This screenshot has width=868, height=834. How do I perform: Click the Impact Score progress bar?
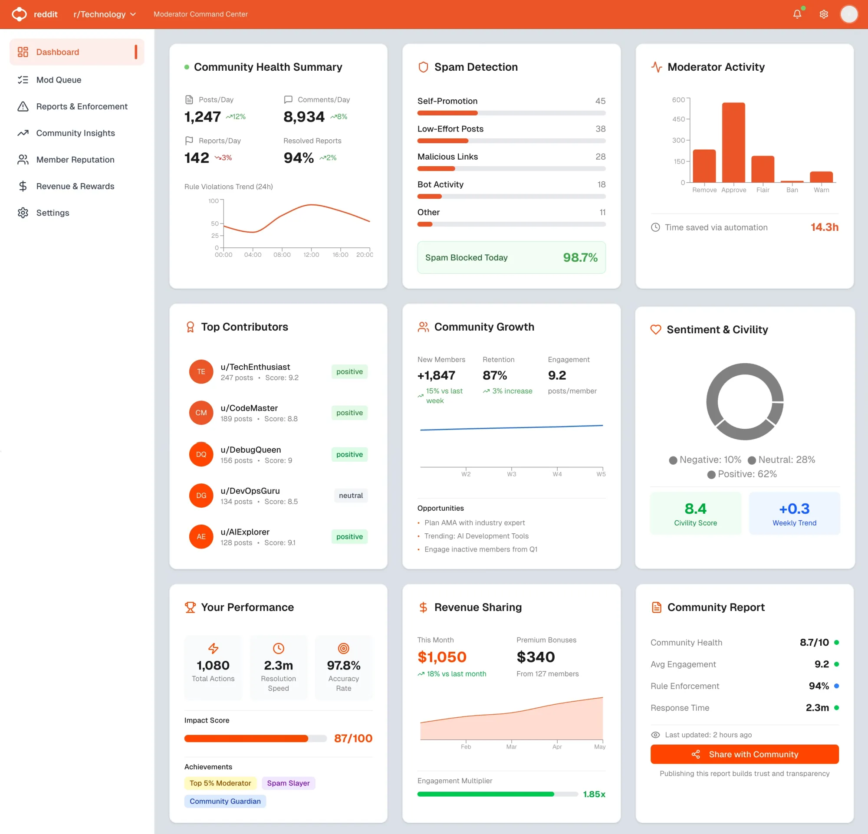pyautogui.click(x=255, y=738)
